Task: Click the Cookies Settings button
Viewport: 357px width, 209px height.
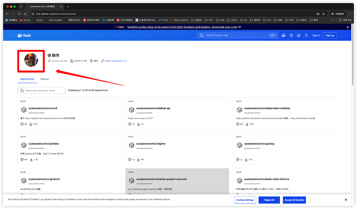Action: pos(245,200)
